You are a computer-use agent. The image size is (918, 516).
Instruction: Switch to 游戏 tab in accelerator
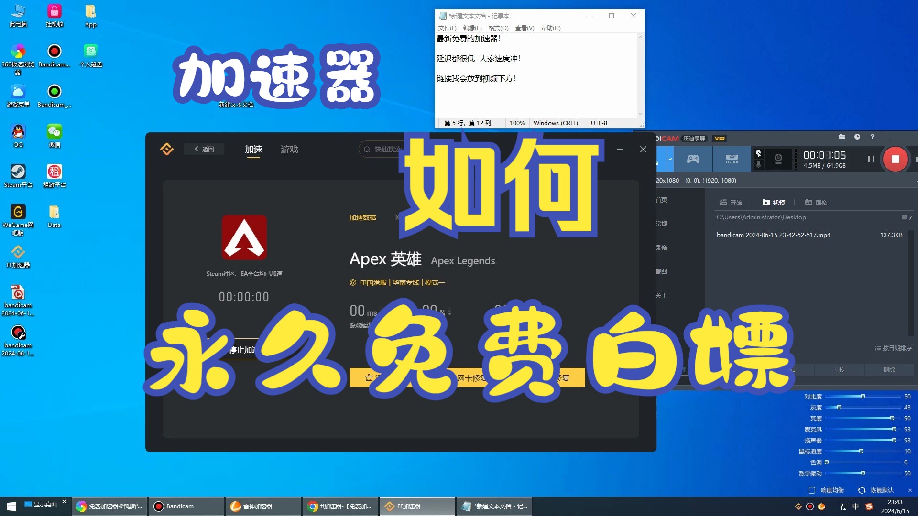coord(289,149)
